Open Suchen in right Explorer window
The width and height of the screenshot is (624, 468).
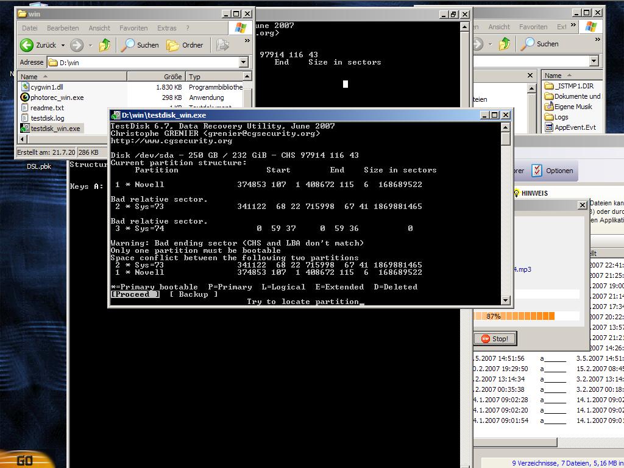click(541, 44)
